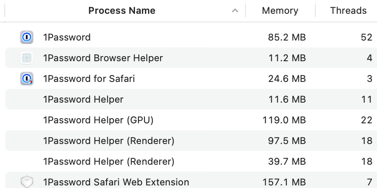Viewport: 377px width, 188px height.
Task: Click the 1Password for Safari icon
Action: coord(27,79)
